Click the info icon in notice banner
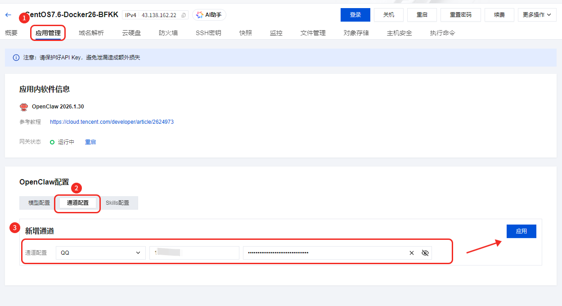The width and height of the screenshot is (562, 306). pos(16,58)
